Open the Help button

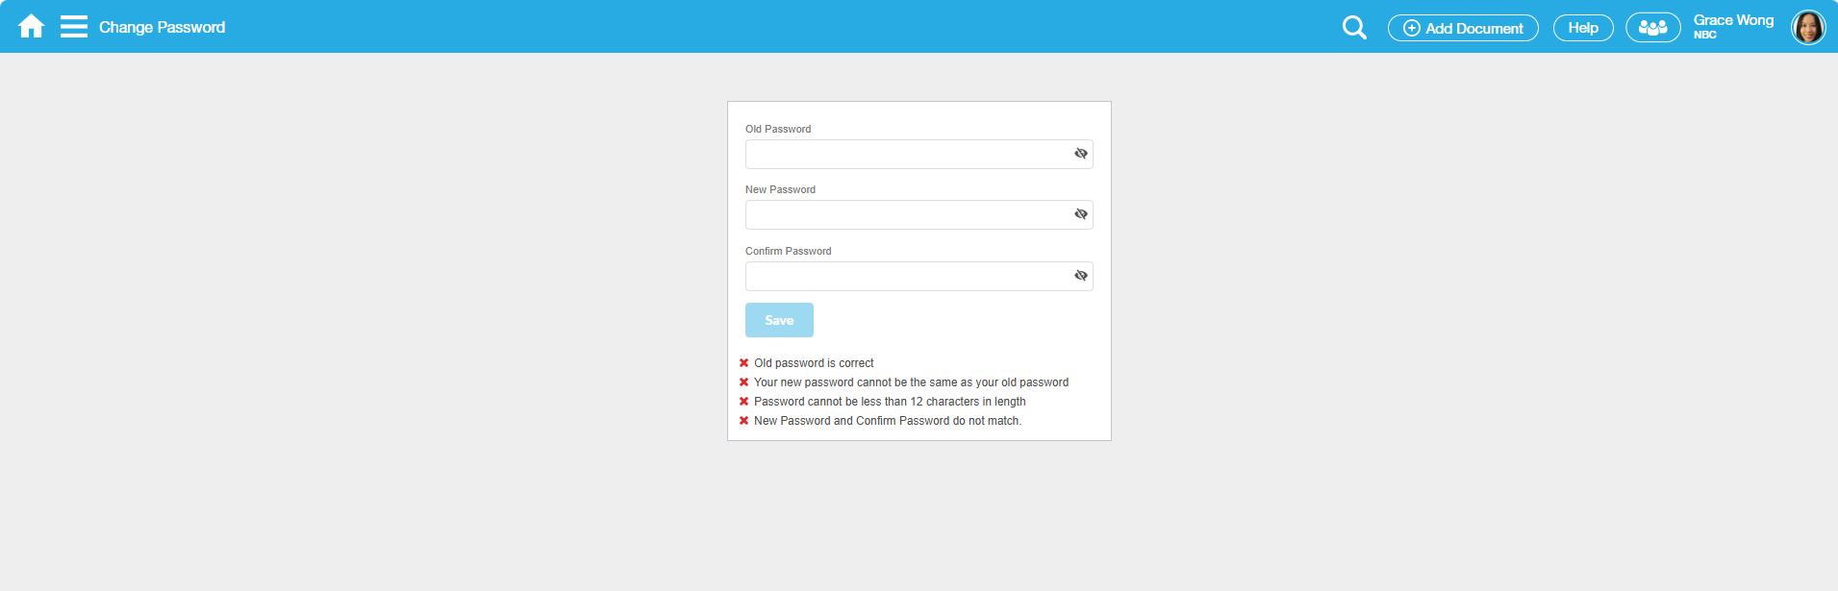(x=1582, y=28)
